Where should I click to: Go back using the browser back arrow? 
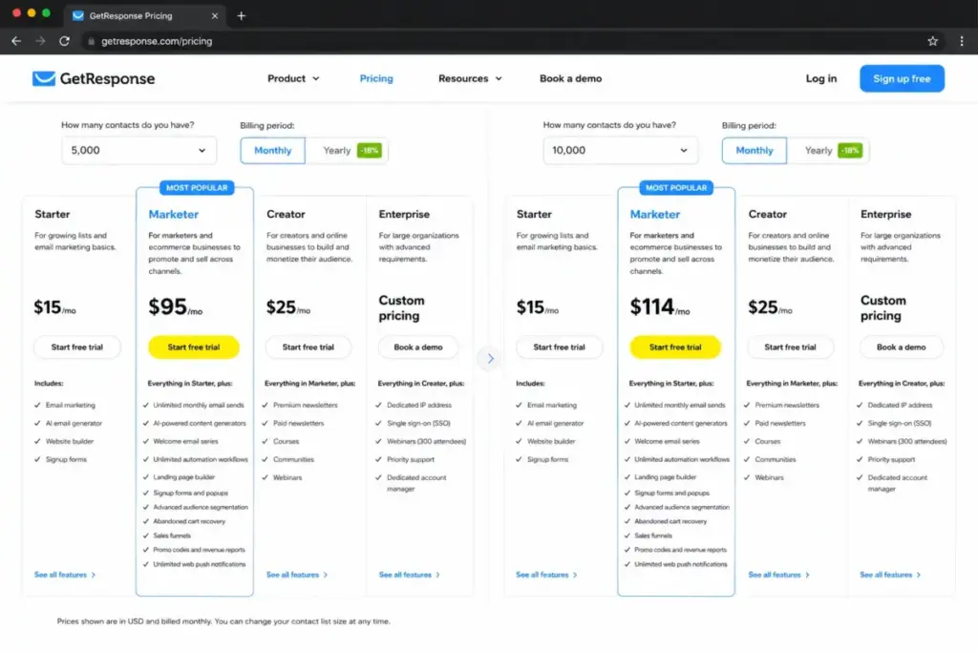click(16, 41)
